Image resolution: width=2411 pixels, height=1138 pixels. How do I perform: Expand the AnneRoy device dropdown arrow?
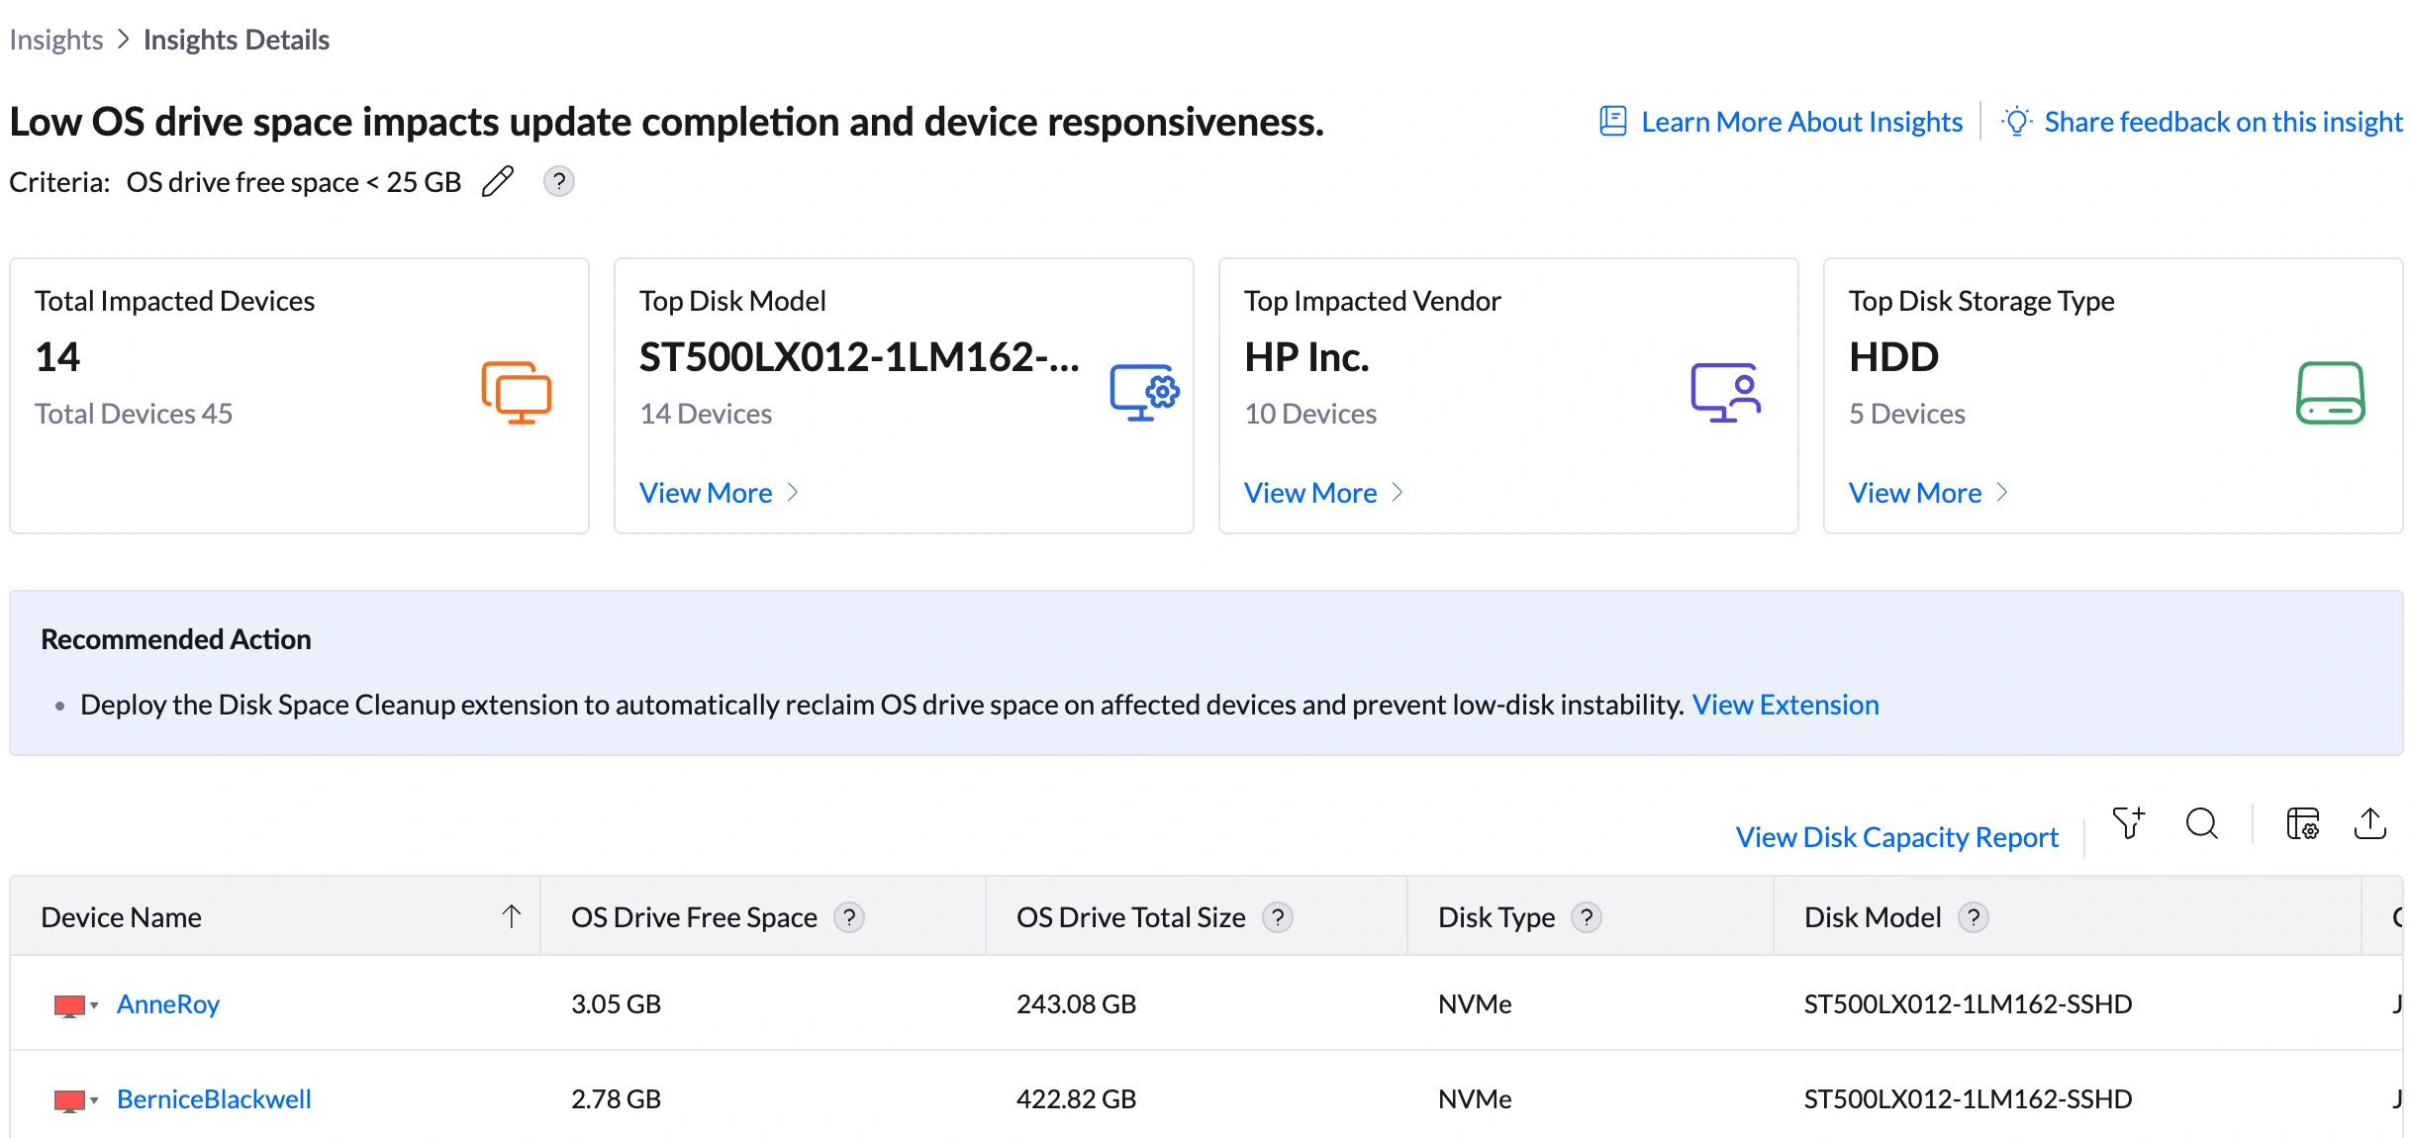coord(94,1005)
